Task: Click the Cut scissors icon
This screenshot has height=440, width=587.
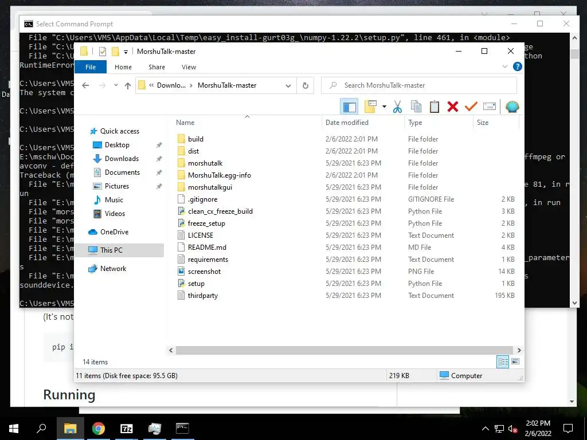Action: pos(397,107)
